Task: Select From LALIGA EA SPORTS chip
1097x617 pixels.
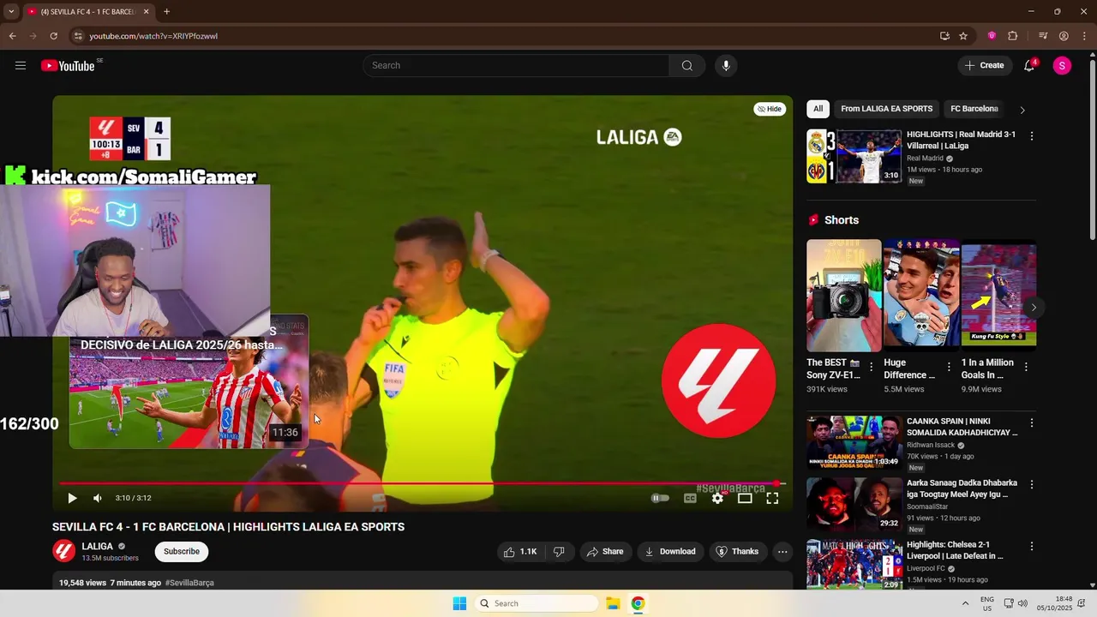Action: coord(887,109)
